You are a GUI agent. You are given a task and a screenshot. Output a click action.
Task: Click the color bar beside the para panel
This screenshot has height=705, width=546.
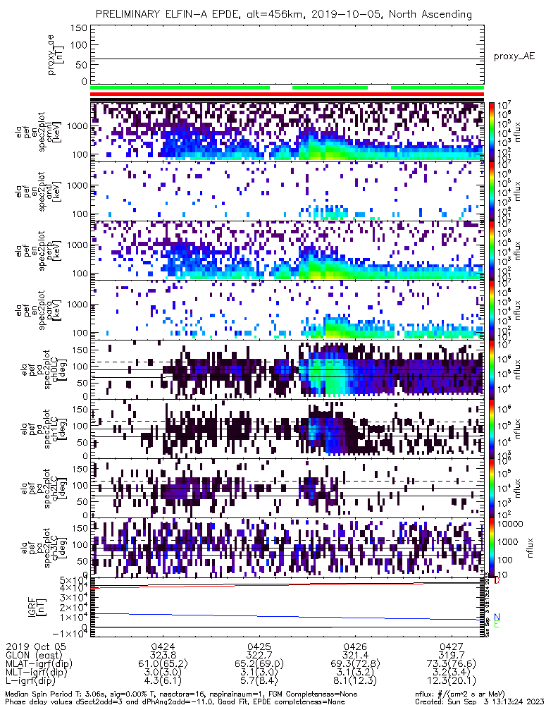pyautogui.click(x=492, y=309)
